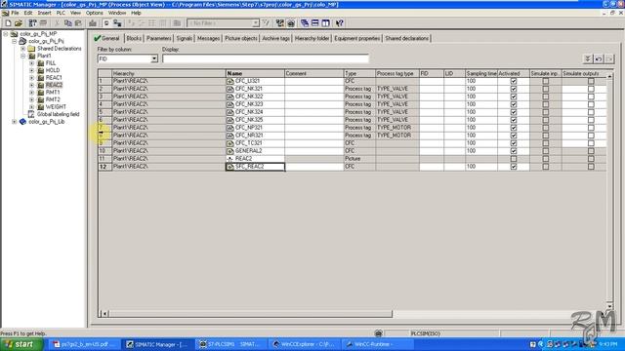Click the table's vertical scroll down arrow
Image resolution: width=625 pixels, height=351 pixels.
click(609, 305)
